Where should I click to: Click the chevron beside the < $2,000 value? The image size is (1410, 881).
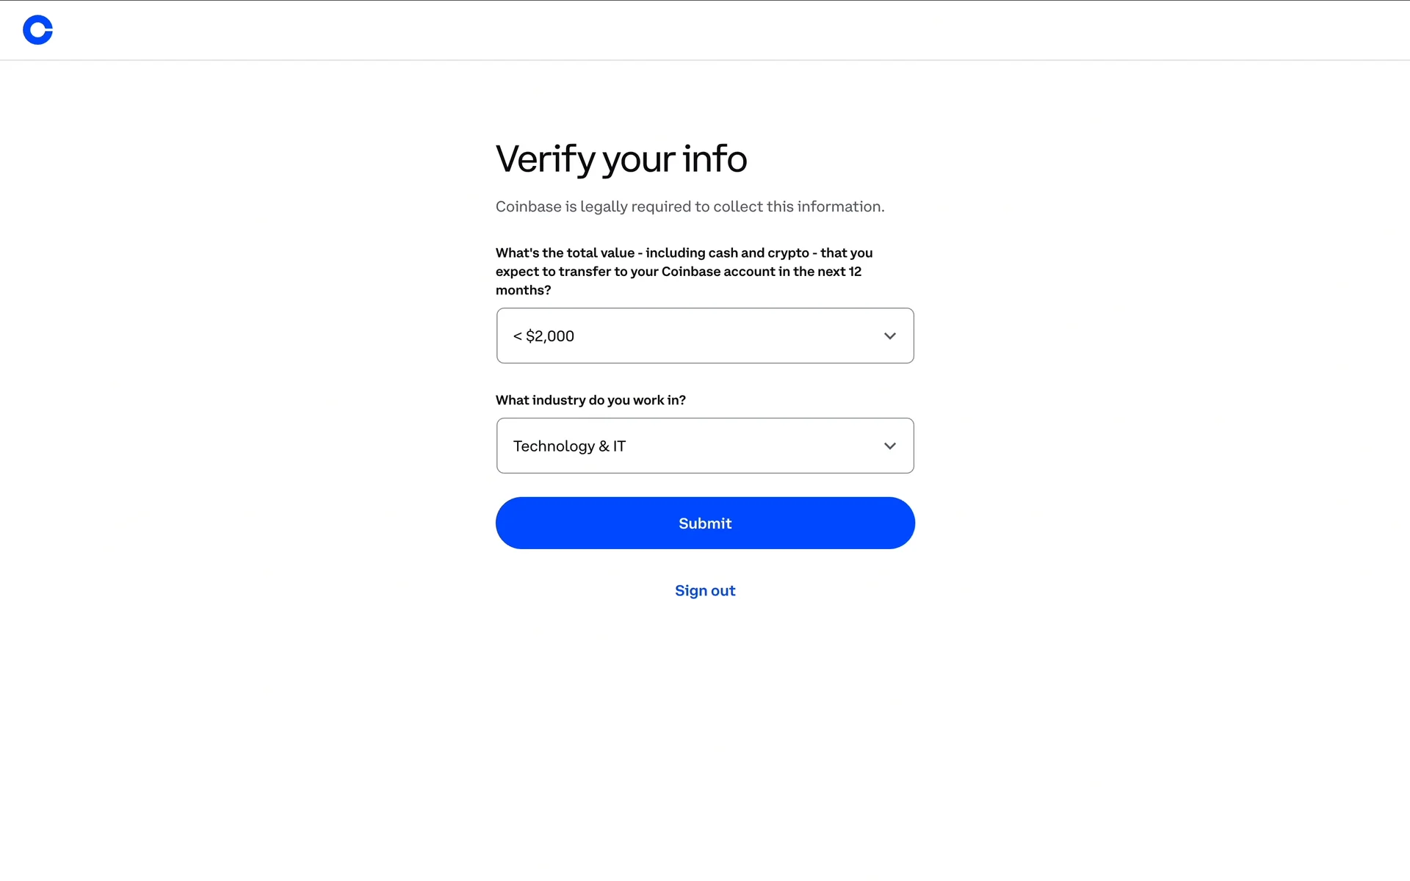[x=889, y=336]
